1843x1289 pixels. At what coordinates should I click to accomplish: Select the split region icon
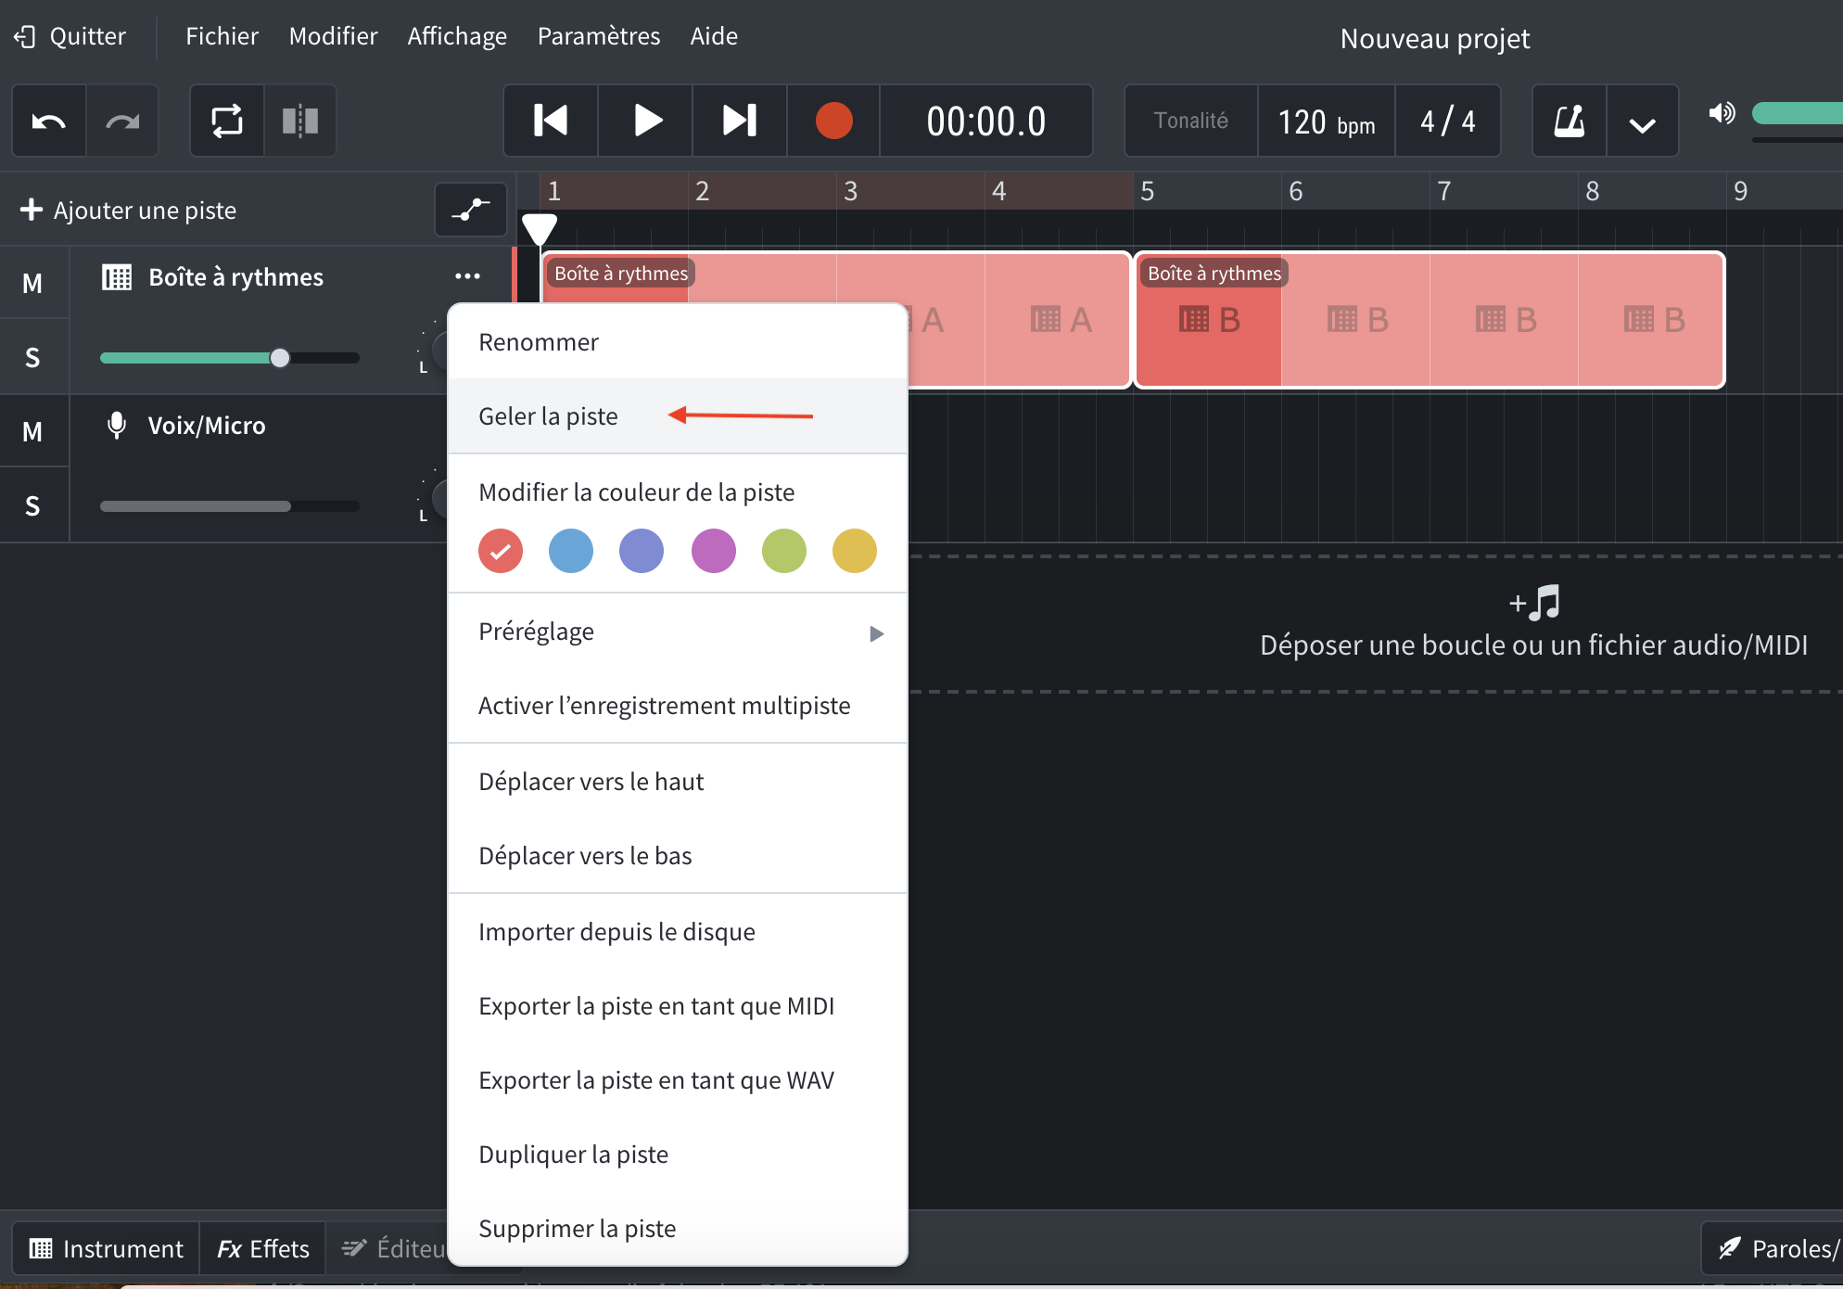[x=299, y=121]
